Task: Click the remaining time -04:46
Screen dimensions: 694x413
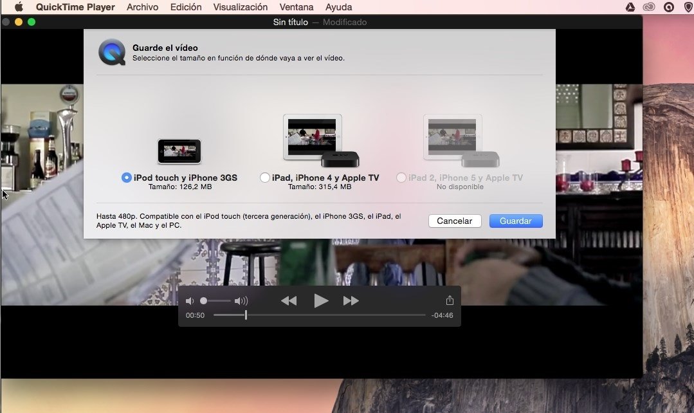Action: tap(442, 315)
